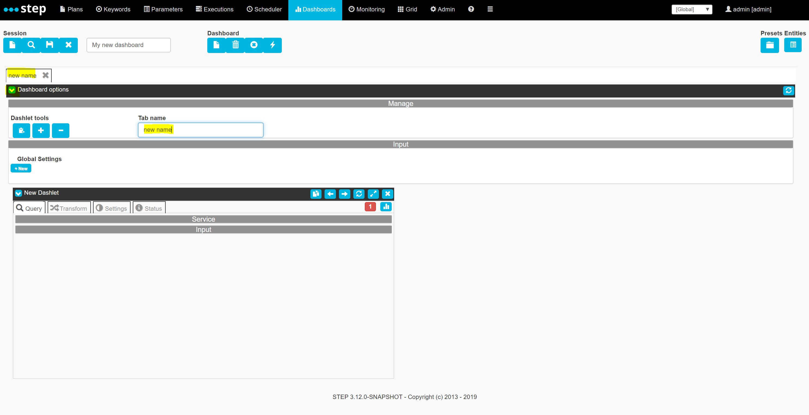The width and height of the screenshot is (809, 415).
Task: Close the 'new name' dashboard tab
Action: point(45,75)
